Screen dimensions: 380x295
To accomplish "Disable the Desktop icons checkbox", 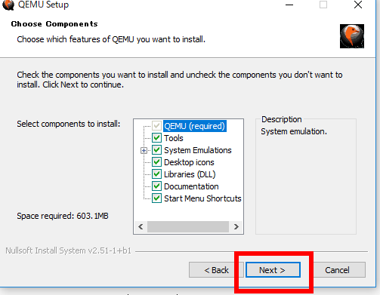I will [156, 162].
